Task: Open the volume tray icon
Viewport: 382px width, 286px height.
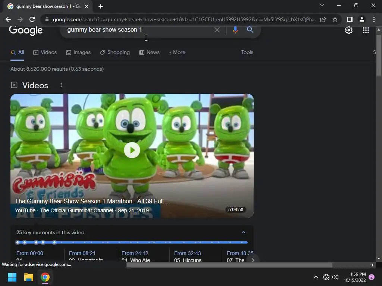Action: point(335,277)
